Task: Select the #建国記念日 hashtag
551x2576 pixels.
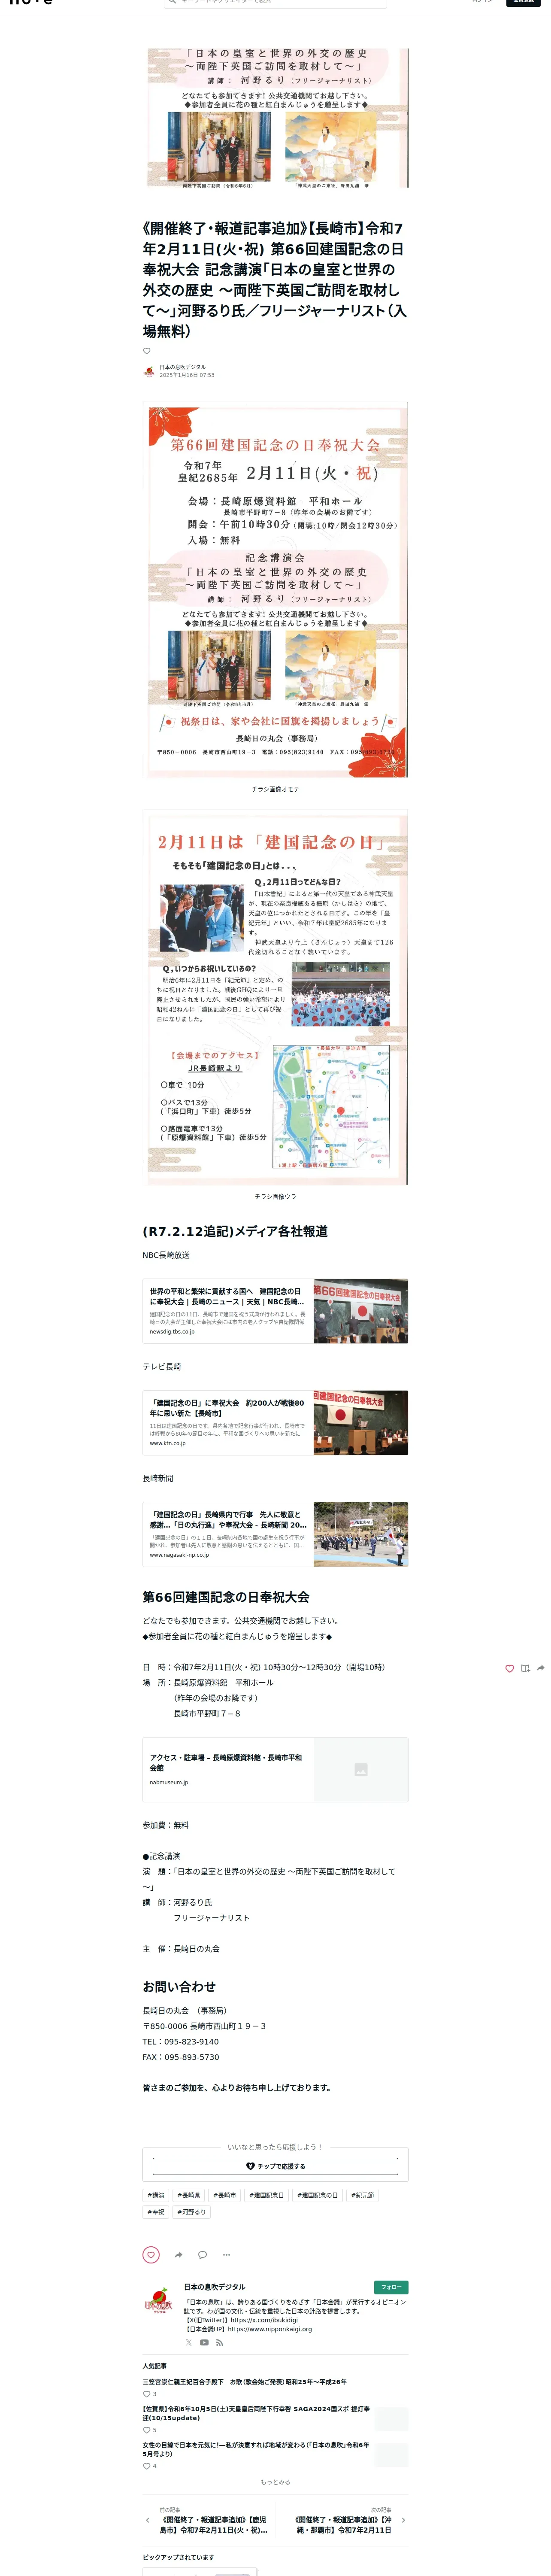Action: tap(266, 2195)
